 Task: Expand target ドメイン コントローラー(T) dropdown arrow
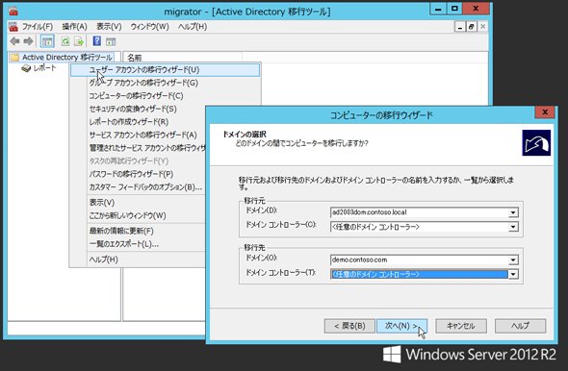coord(513,274)
